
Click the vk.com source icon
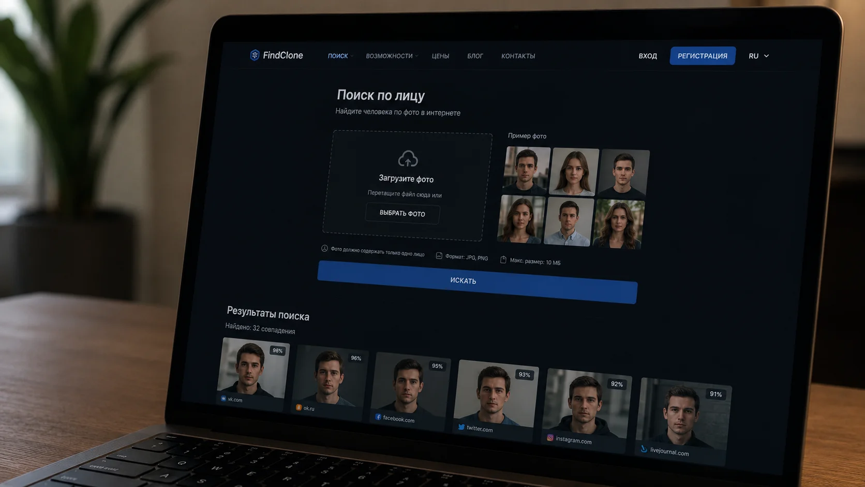pyautogui.click(x=223, y=399)
